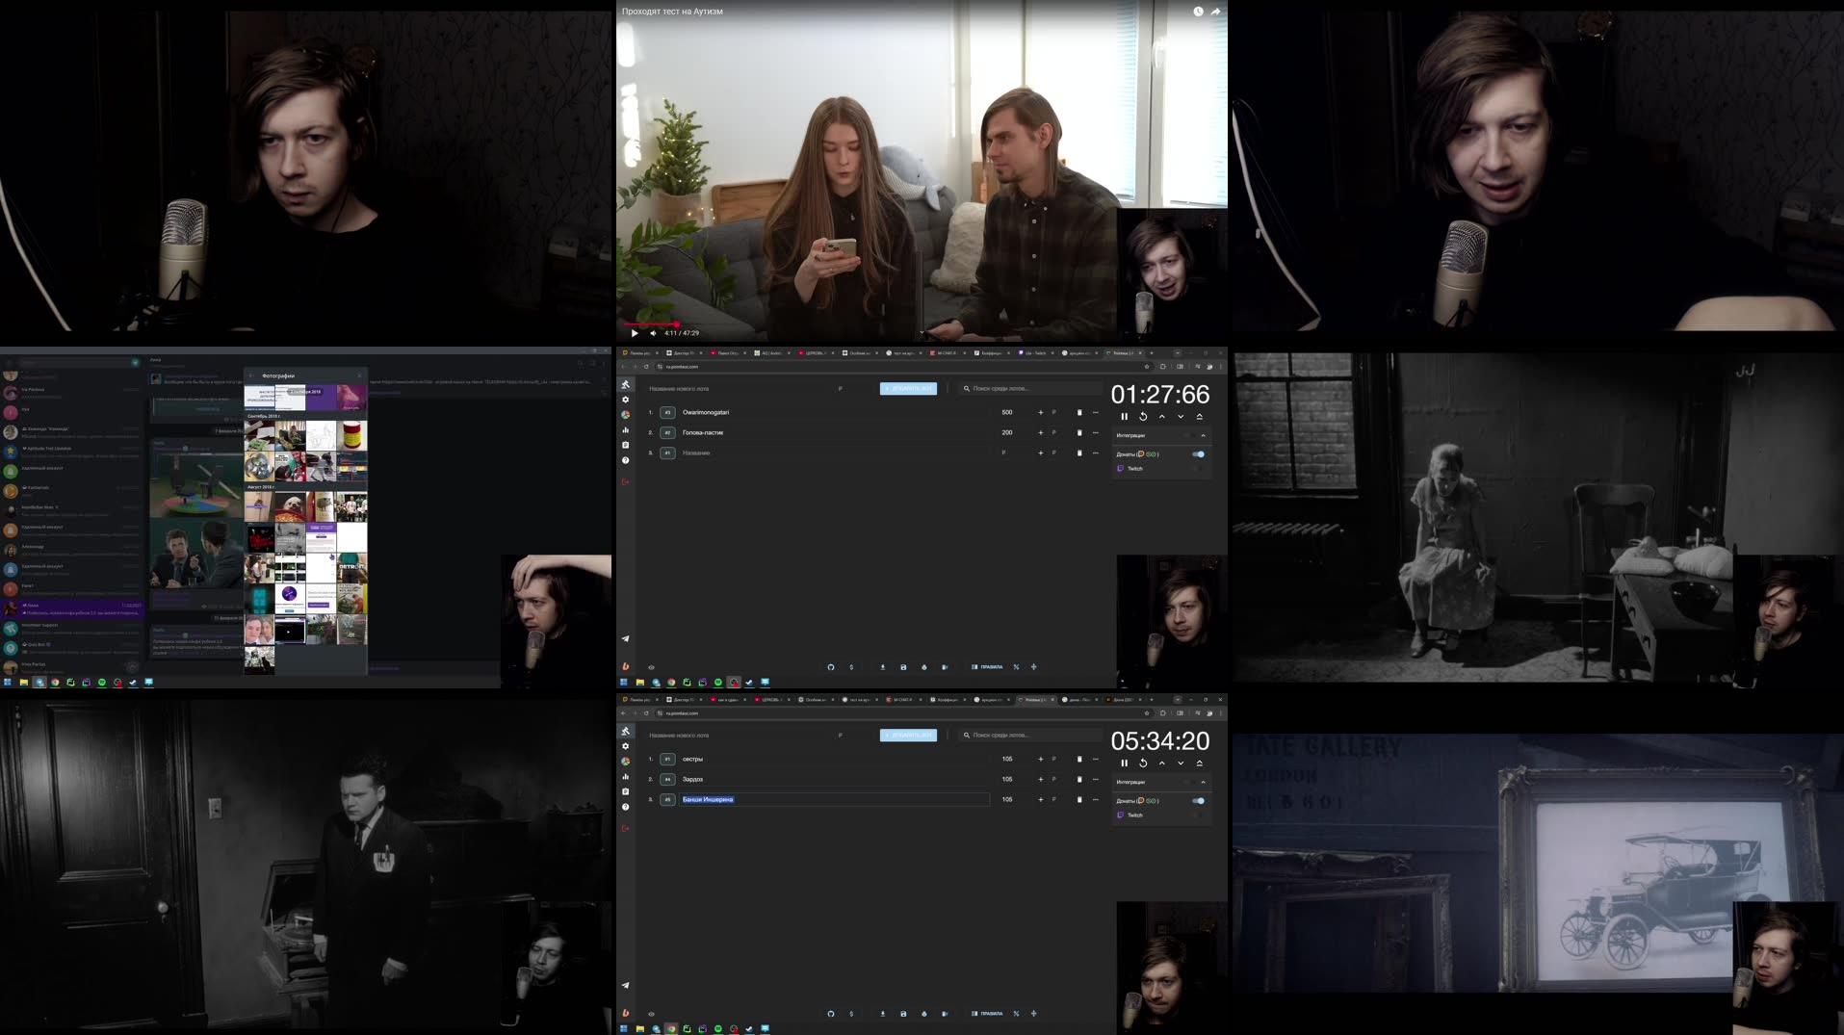Click Share arrow on the autism test video
Viewport: 1844px width, 1035px height.
[1215, 12]
